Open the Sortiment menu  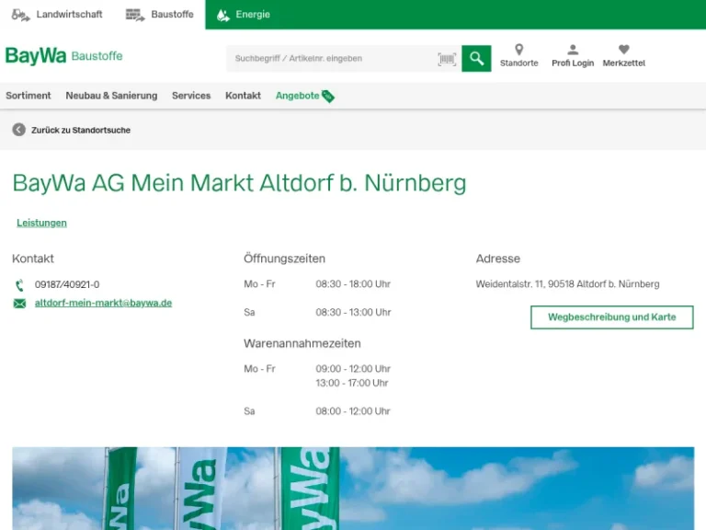(x=28, y=96)
